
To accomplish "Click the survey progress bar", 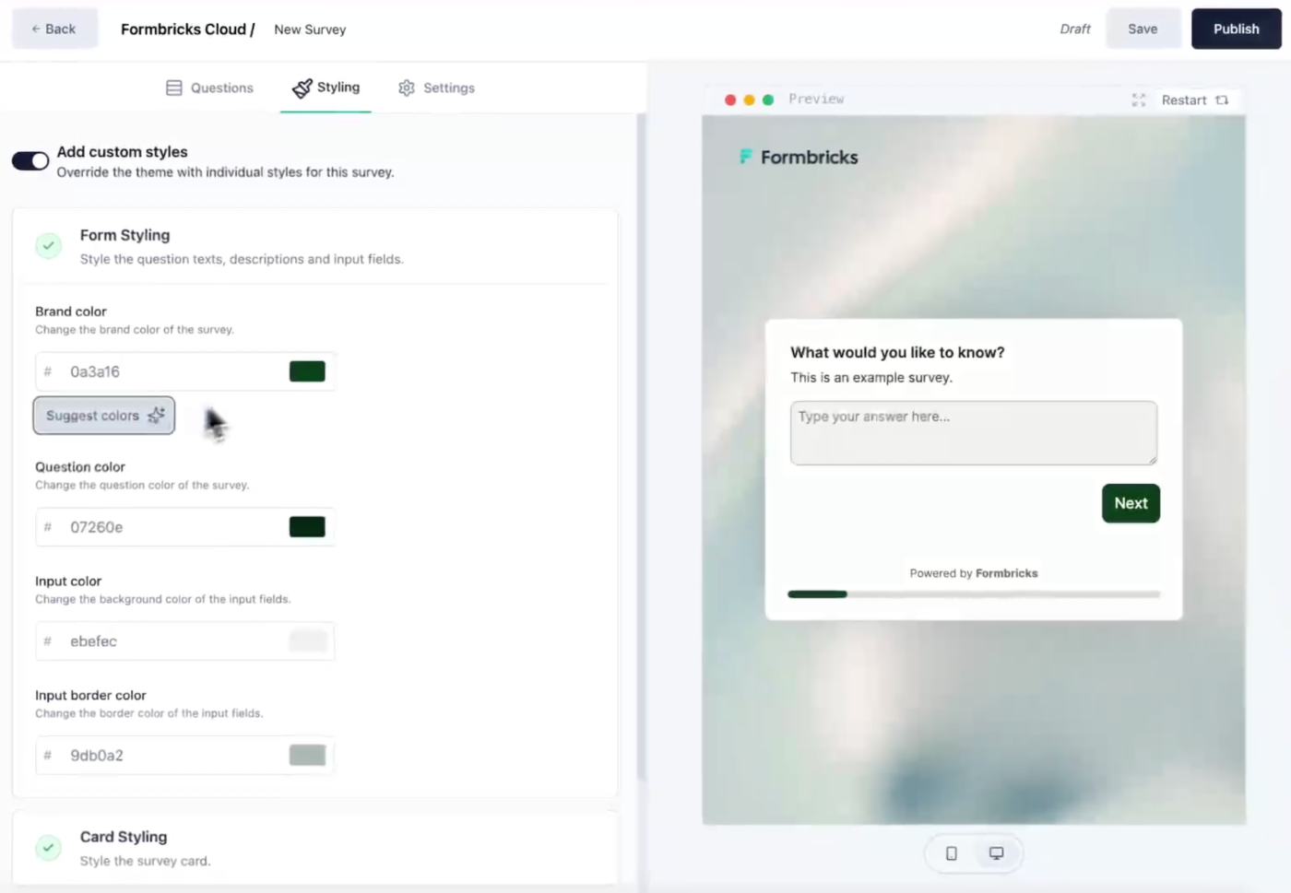I will click(974, 594).
